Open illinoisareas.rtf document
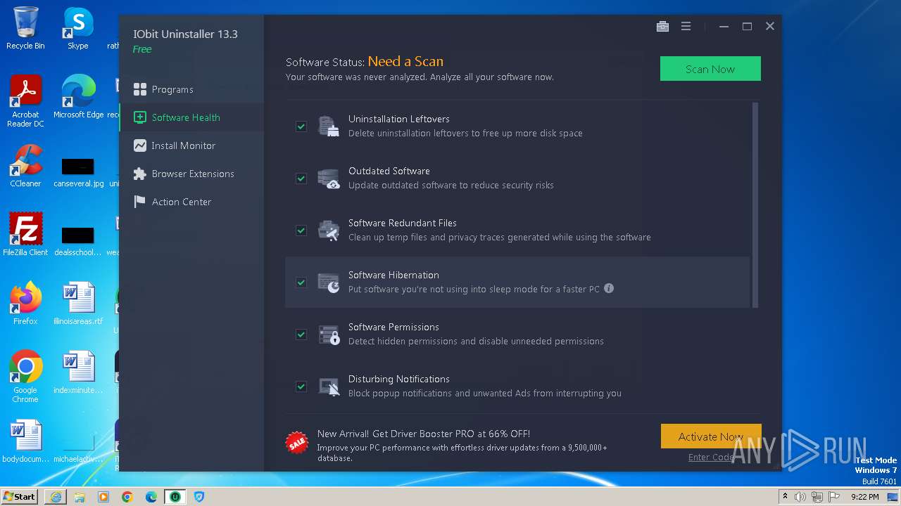 (x=78, y=303)
